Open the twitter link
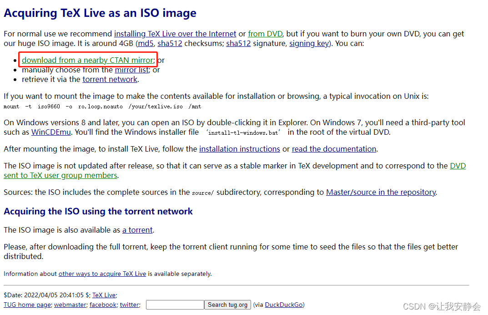Viewport: 488px width, 315px height. (130, 305)
